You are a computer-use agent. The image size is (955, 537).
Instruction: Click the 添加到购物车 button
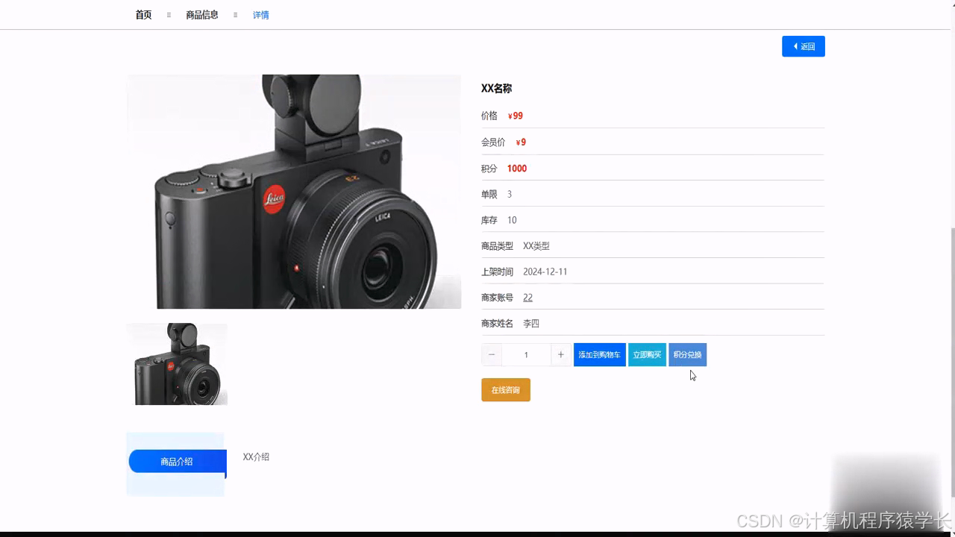point(599,354)
